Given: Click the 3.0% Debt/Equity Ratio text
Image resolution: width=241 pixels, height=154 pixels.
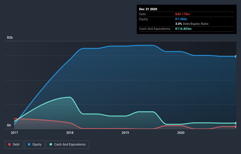Looking at the screenshot, I should click(192, 24).
